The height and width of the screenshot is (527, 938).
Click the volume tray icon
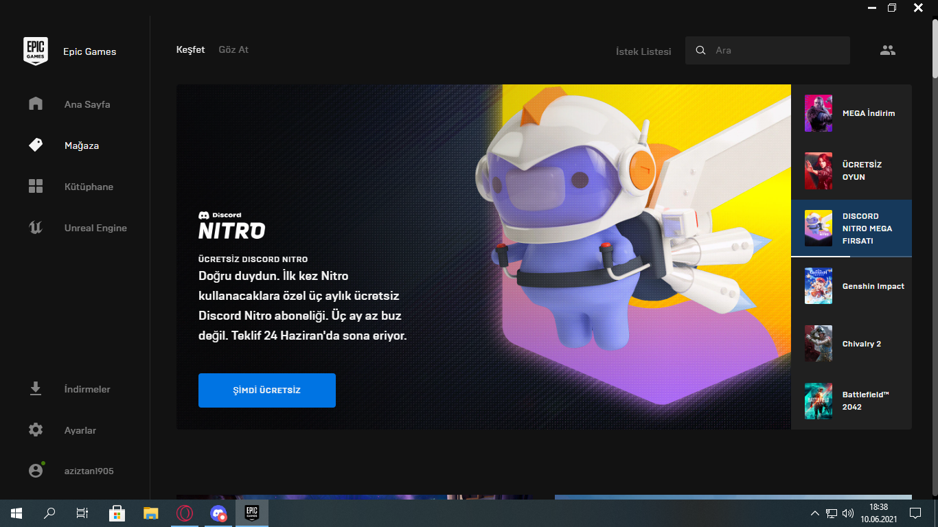pyautogui.click(x=848, y=513)
